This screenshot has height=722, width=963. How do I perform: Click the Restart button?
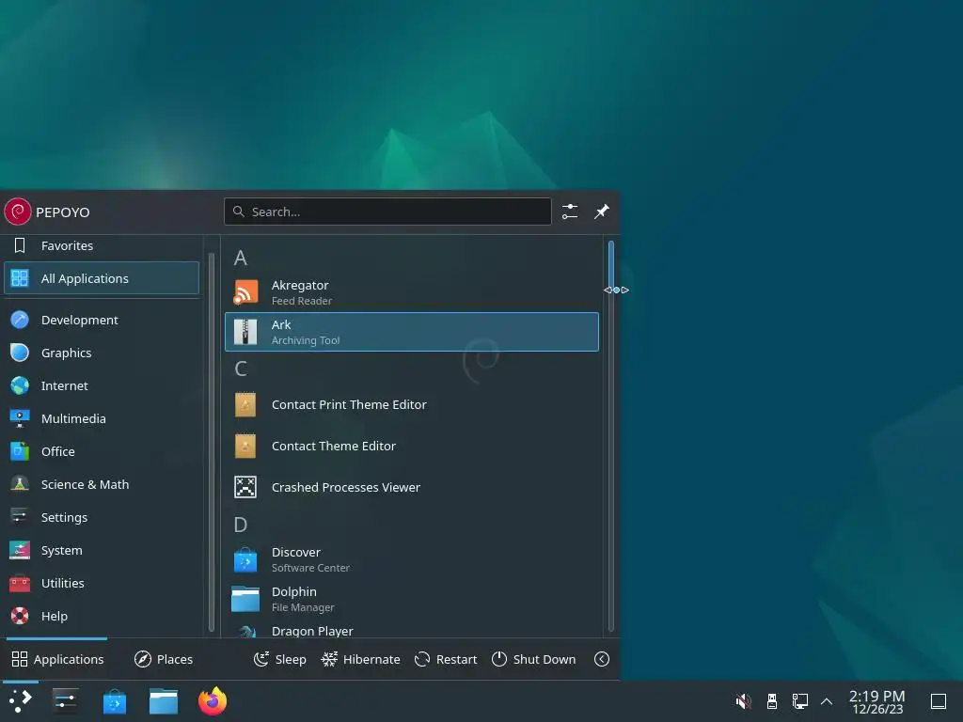point(446,659)
